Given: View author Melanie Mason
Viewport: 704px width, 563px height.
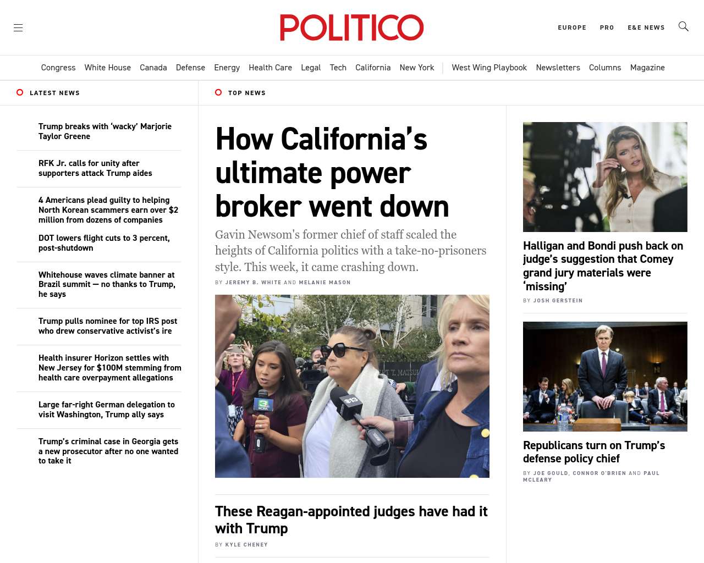Looking at the screenshot, I should click(324, 283).
